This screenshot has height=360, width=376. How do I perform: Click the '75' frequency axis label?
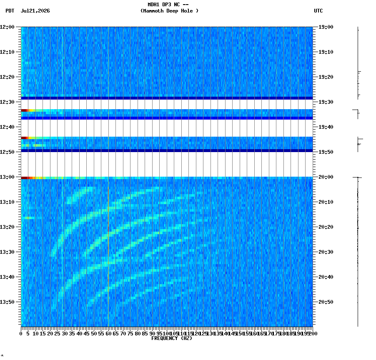coord(130,334)
